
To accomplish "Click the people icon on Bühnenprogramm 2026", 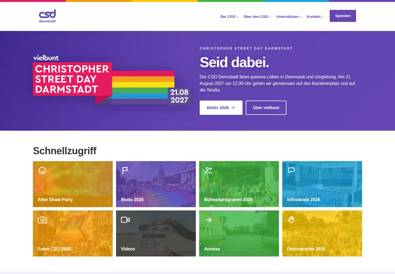I will tap(208, 171).
